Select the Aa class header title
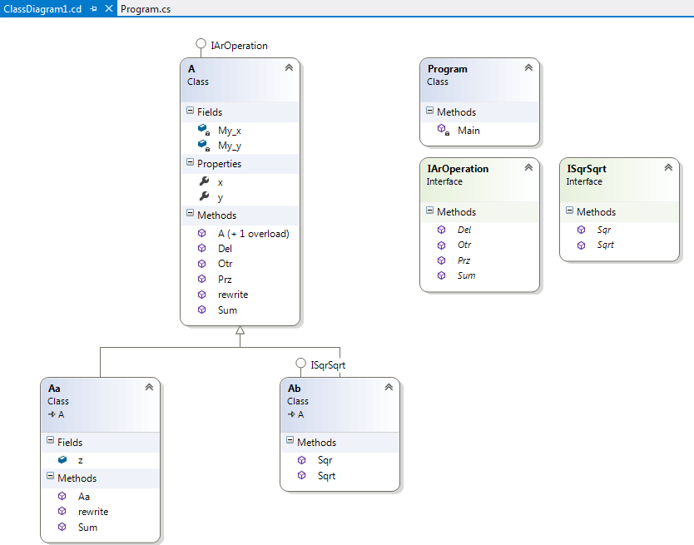The image size is (694, 545). click(54, 389)
